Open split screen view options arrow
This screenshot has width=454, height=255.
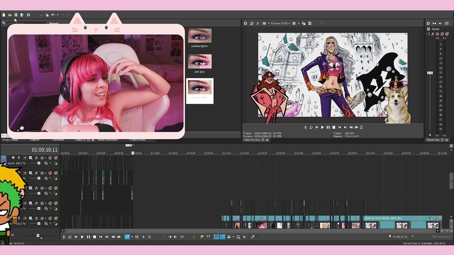click(268, 23)
